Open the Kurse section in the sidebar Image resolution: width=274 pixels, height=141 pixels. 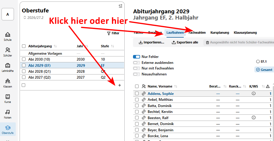point(8,99)
